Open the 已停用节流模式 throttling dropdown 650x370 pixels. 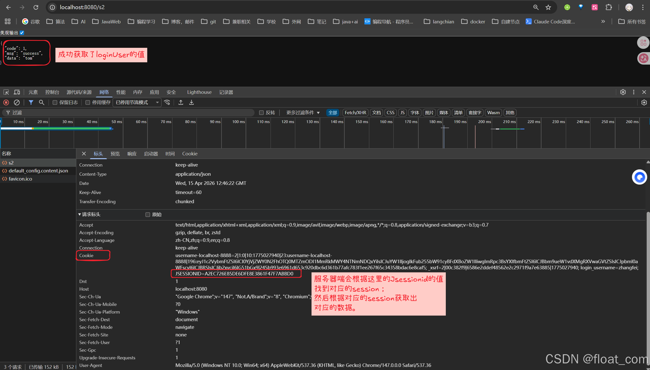tap(137, 102)
